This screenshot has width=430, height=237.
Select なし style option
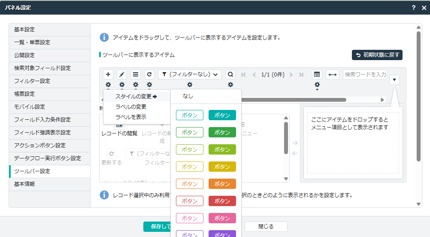pos(188,96)
